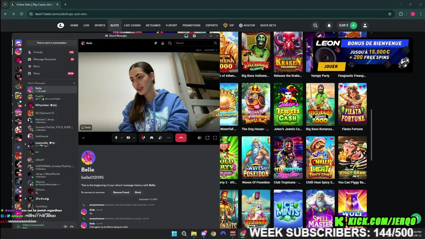Open PROMOTIONS tab on Leon
The image size is (425, 239).
tap(191, 26)
